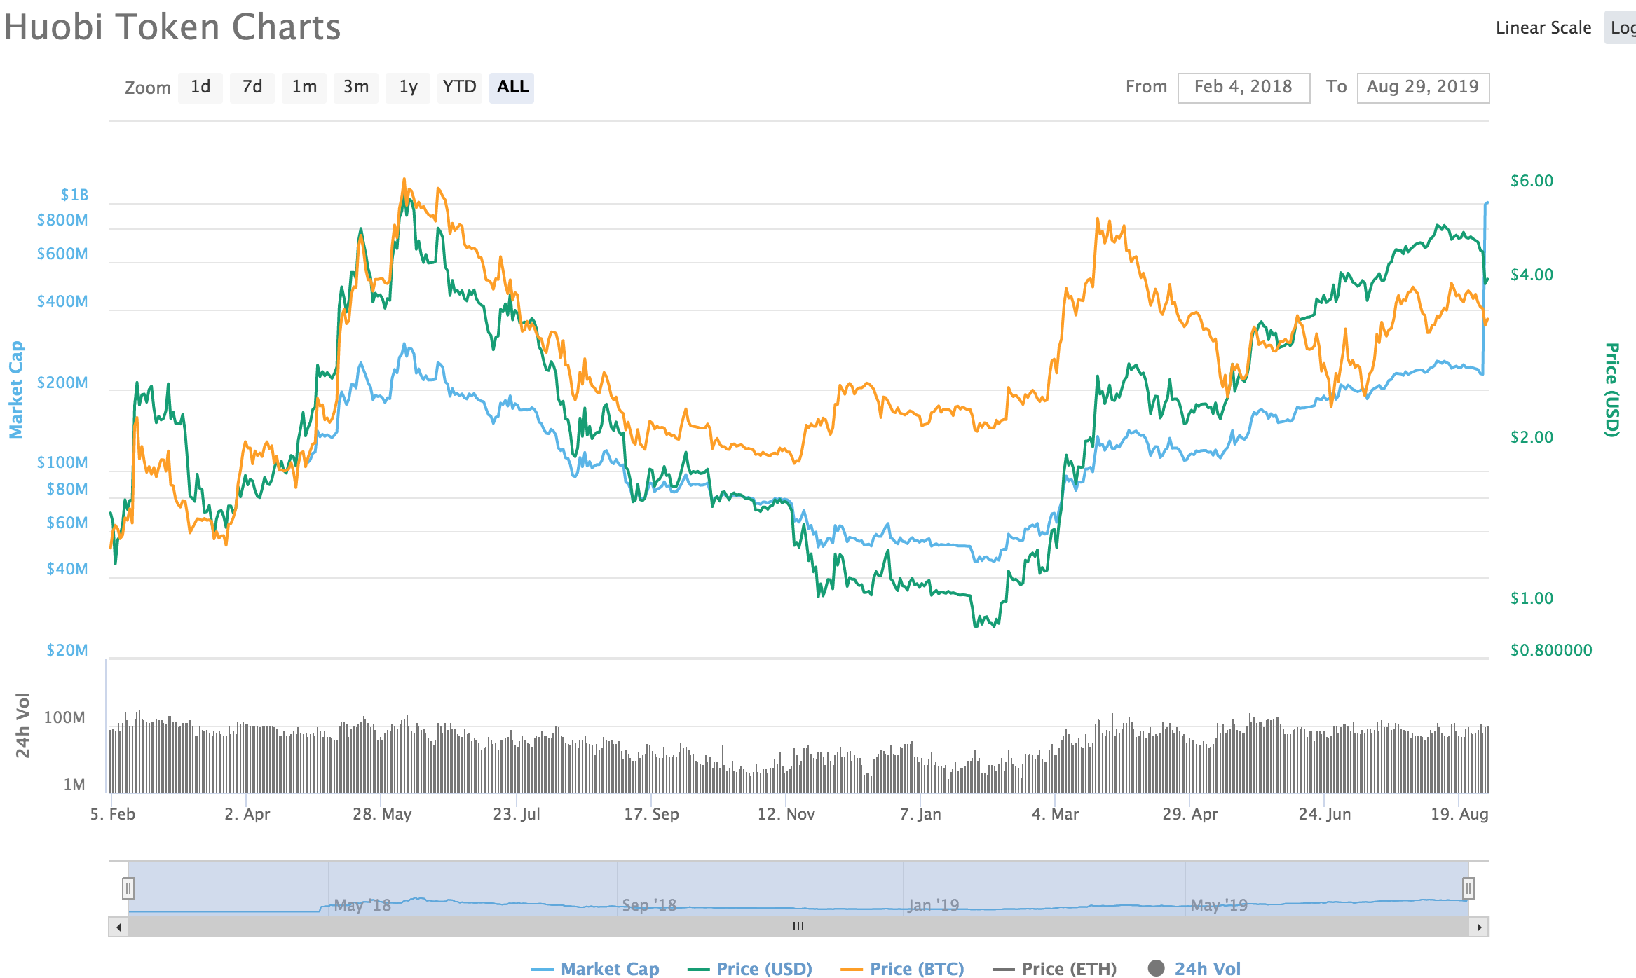Set zoom to 3m
Viewport: 1636px width, 978px height.
tap(356, 88)
